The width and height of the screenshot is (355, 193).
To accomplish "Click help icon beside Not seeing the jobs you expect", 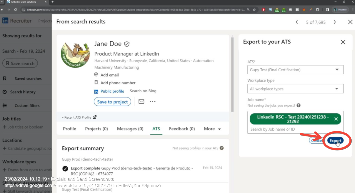I will pyautogui.click(x=299, y=105).
